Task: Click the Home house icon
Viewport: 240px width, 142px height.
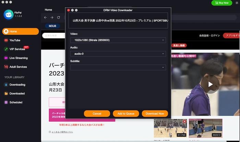Action: 6,31
